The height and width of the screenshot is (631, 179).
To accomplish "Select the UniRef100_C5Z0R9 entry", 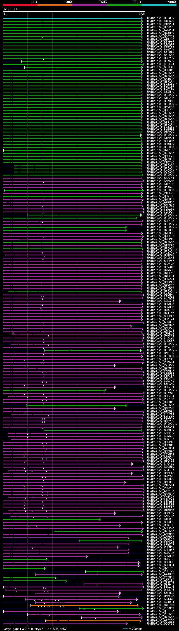I will [x=161, y=49].
